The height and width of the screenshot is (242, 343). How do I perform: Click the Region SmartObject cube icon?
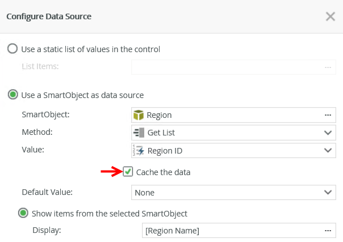click(x=139, y=115)
